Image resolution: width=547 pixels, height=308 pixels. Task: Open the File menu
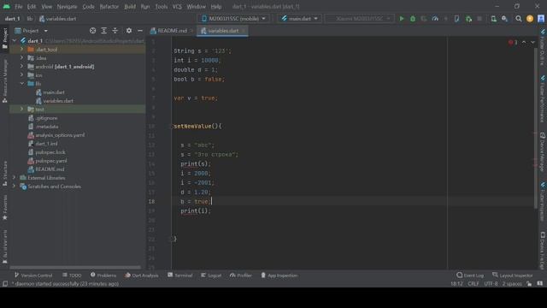click(19, 7)
